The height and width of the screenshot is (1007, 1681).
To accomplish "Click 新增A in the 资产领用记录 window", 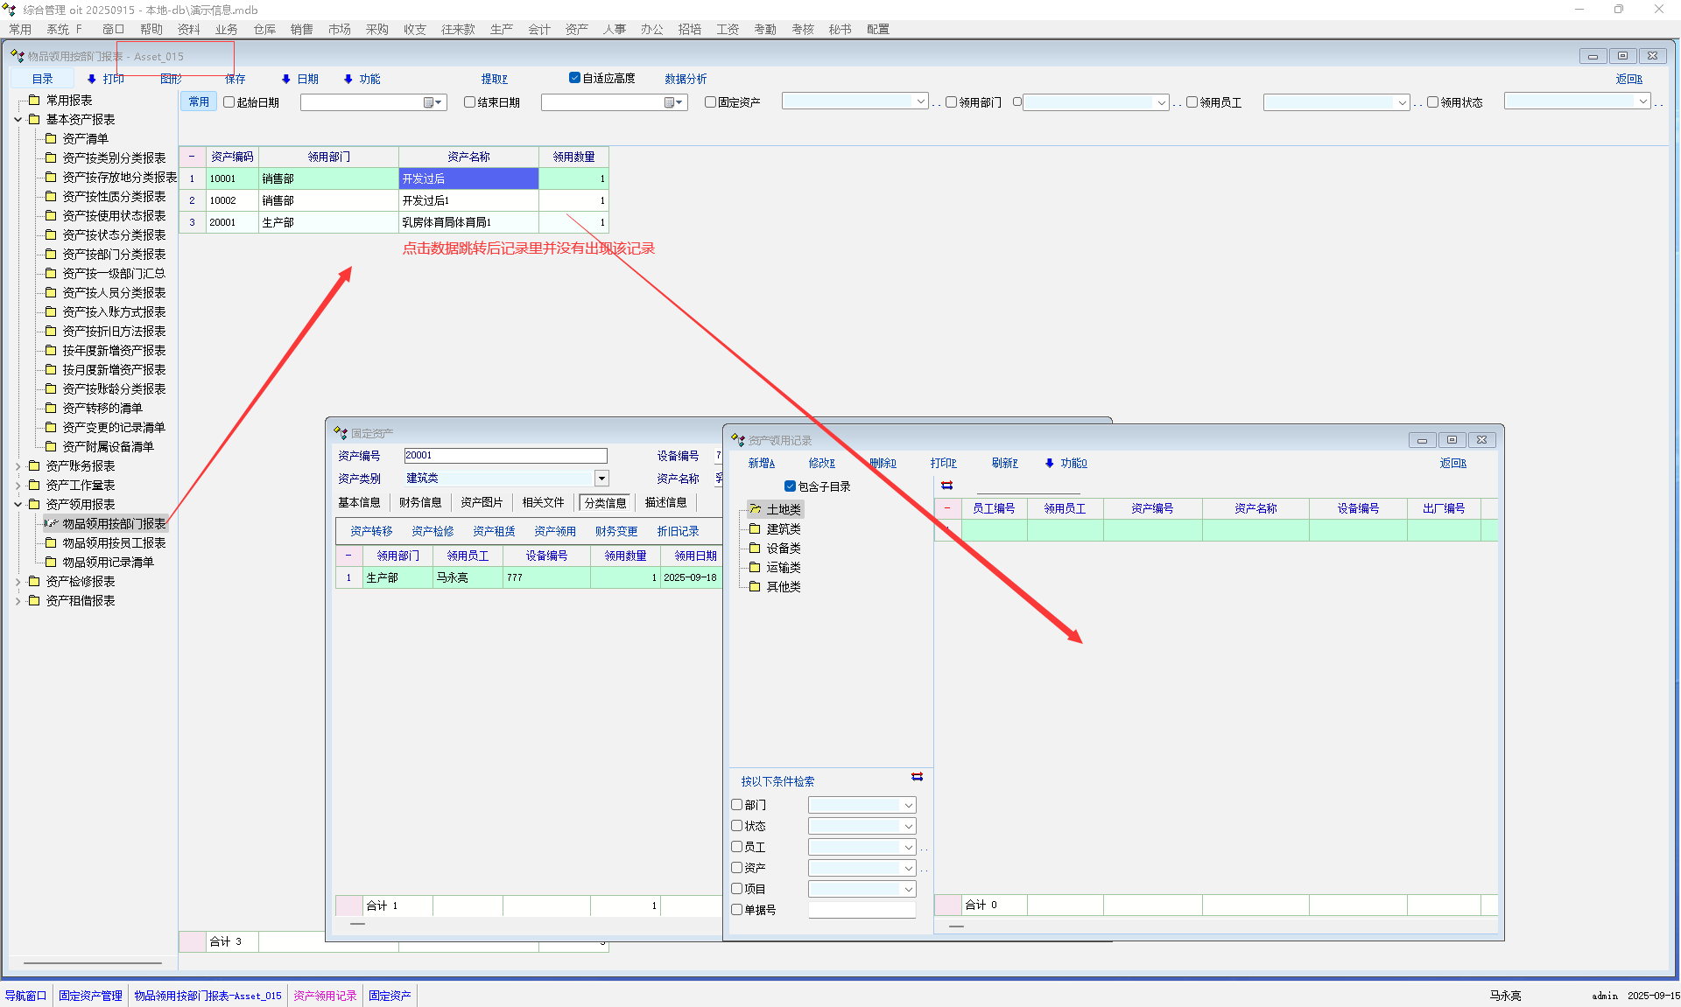I will click(761, 463).
